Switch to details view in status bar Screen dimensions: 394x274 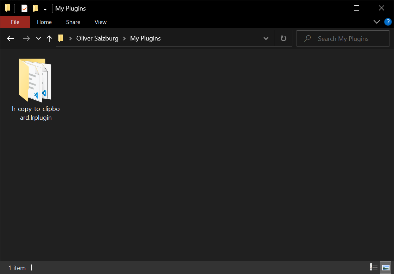[374, 267]
